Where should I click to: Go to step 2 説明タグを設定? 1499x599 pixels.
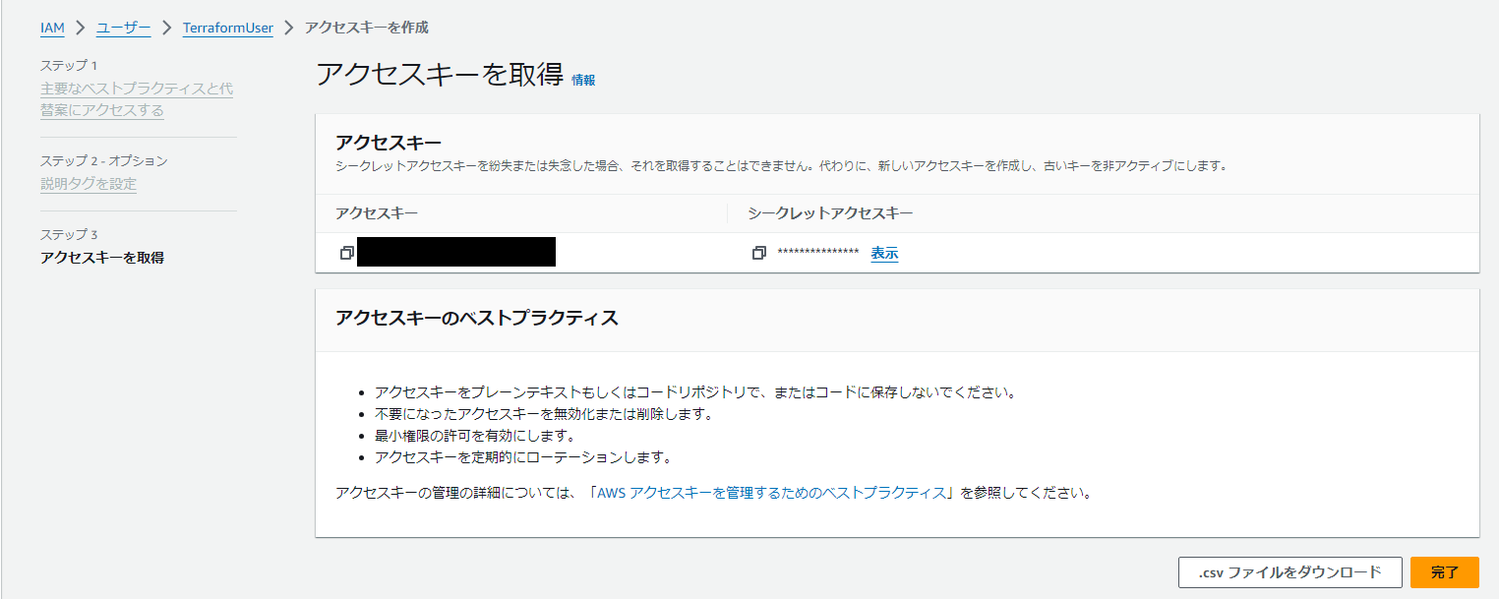tap(89, 184)
